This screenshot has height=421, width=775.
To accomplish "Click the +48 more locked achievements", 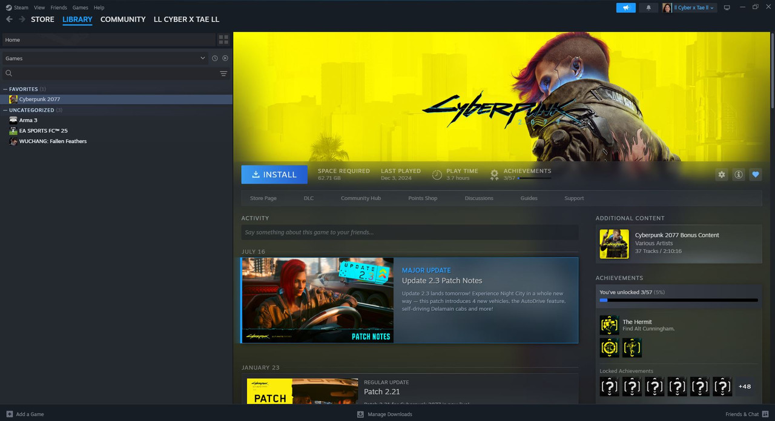I will [745, 386].
